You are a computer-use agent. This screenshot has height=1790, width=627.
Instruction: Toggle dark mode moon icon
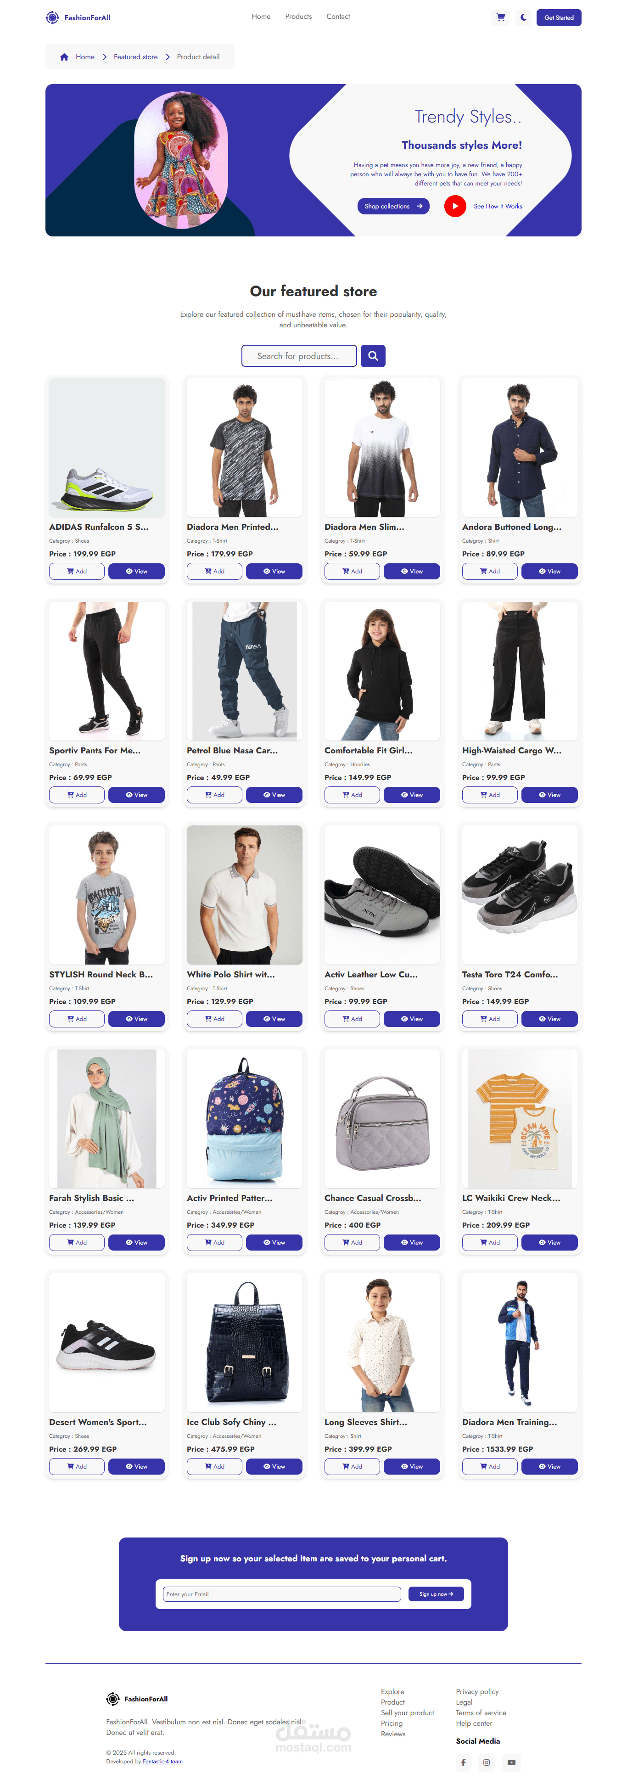[x=523, y=17]
